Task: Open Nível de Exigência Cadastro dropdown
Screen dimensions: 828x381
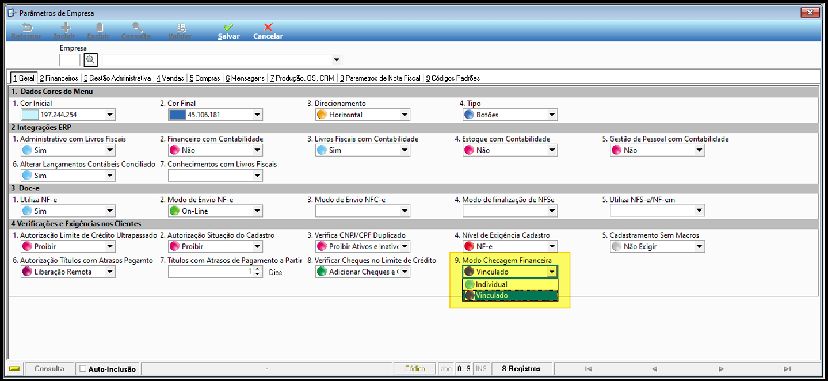Action: coord(552,246)
